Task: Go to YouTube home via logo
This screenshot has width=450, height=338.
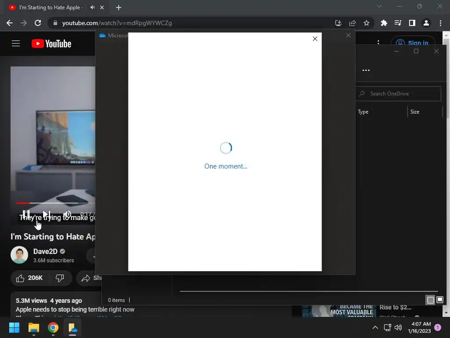Action: point(51,44)
